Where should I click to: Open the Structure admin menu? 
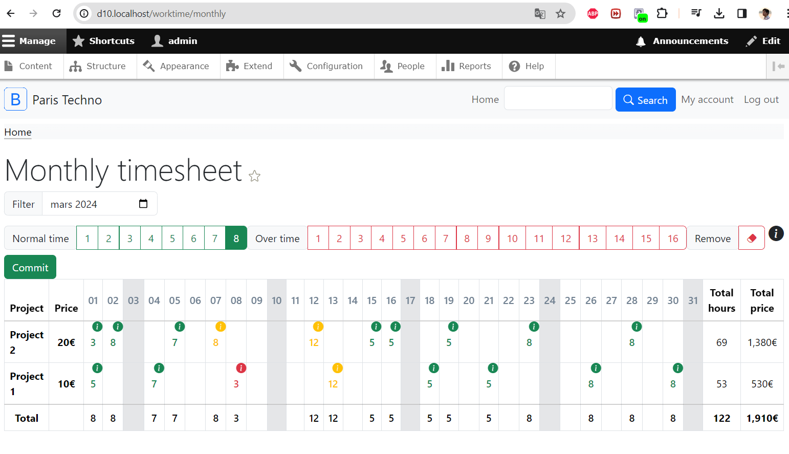(98, 66)
